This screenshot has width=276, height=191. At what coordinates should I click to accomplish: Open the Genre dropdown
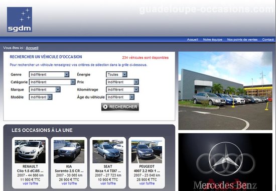point(49,74)
